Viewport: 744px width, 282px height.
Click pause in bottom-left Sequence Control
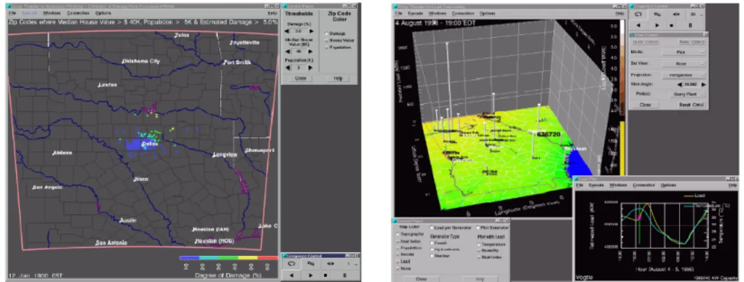tap(344, 275)
